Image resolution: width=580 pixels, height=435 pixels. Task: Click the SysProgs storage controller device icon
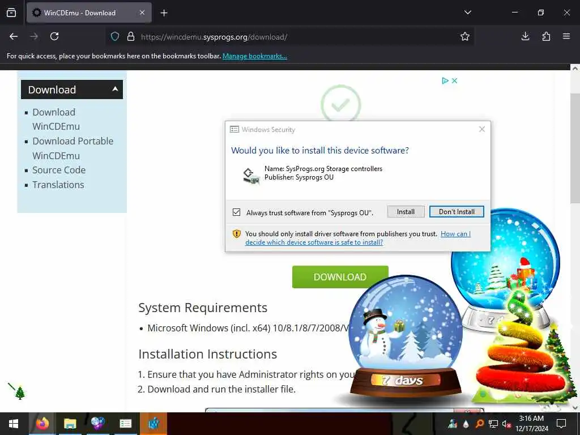[x=251, y=176]
